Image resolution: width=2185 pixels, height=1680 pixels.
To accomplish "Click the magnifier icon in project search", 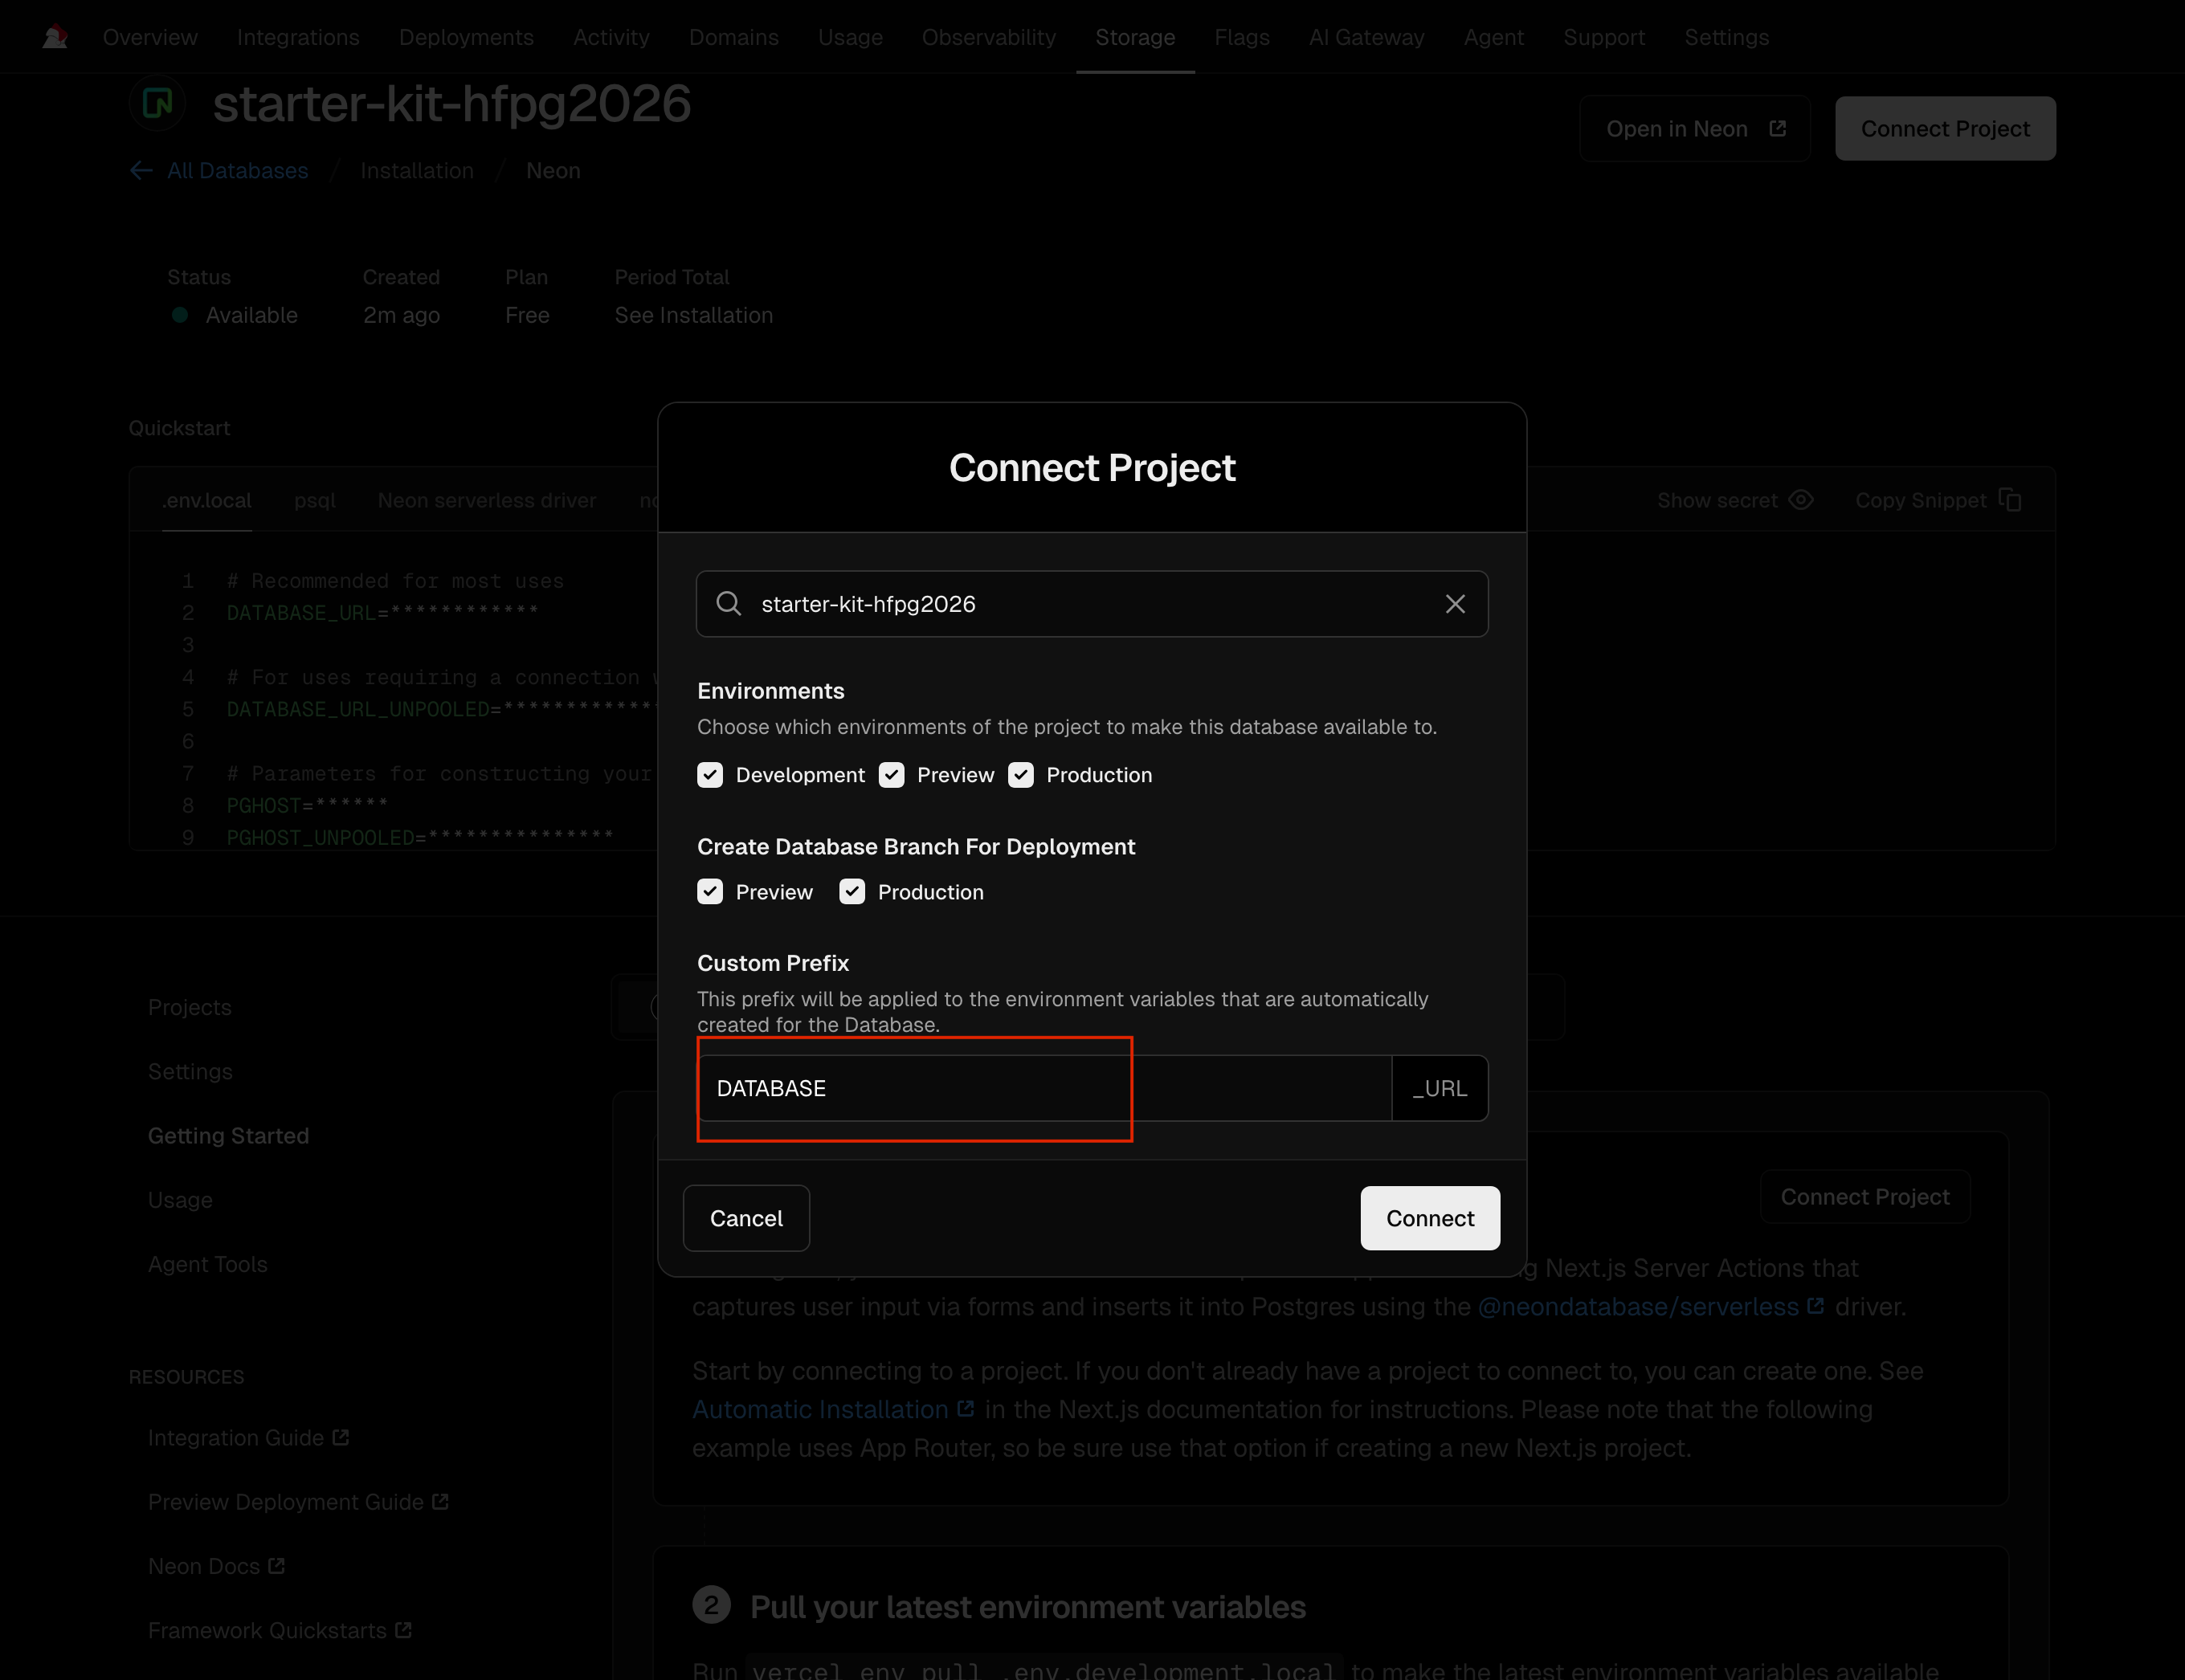I will tap(729, 604).
